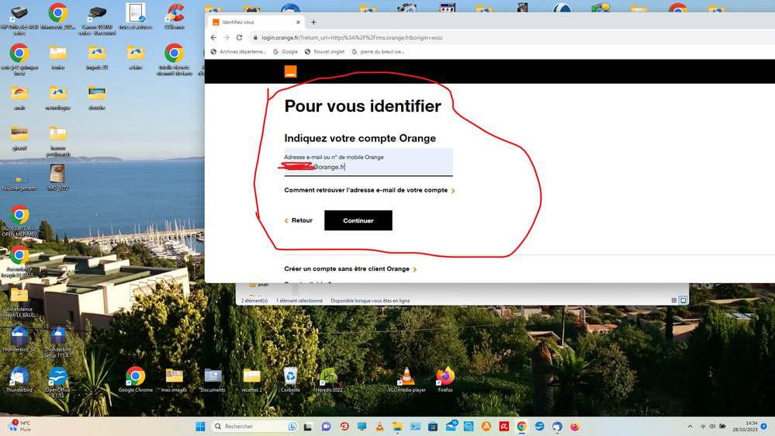
Task: Click the Orange logo in the header
Action: [290, 71]
